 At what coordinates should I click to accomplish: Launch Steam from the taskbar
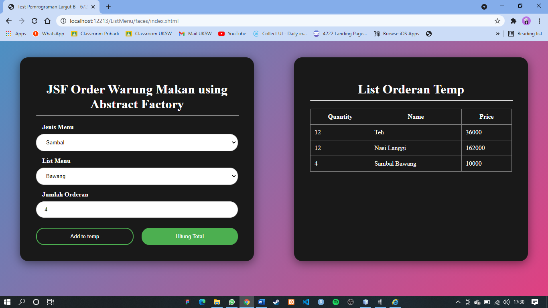point(276,302)
